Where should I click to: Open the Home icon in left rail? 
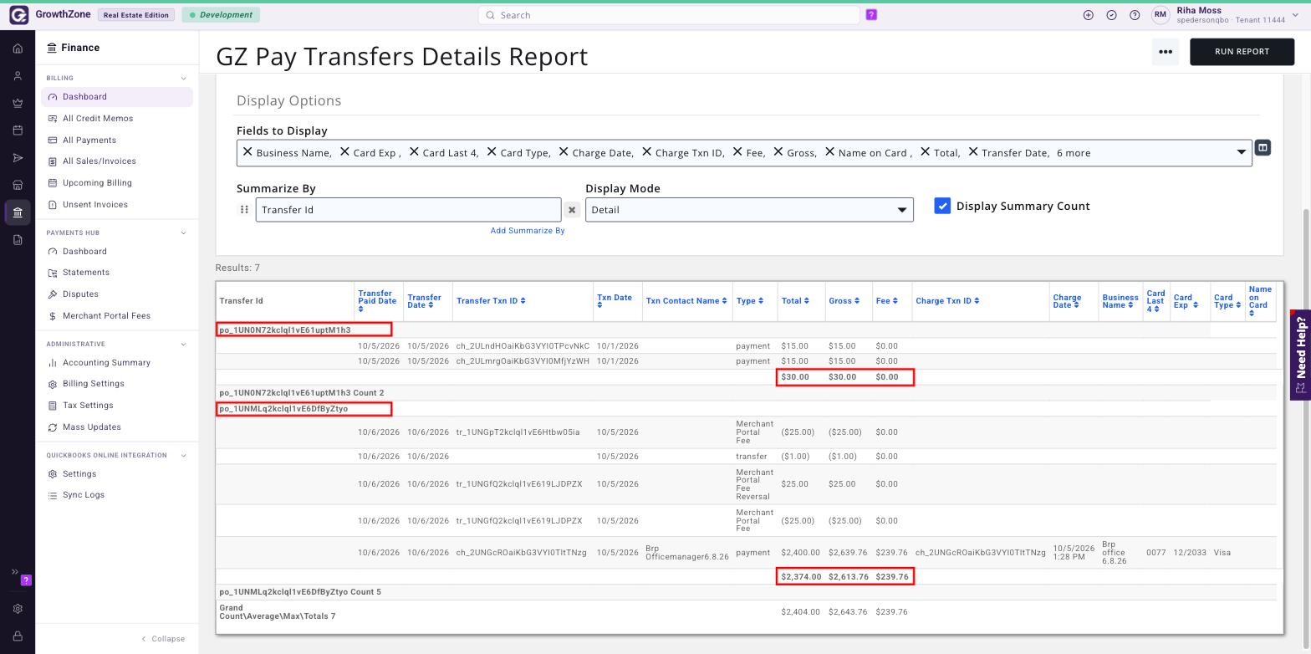(x=18, y=49)
